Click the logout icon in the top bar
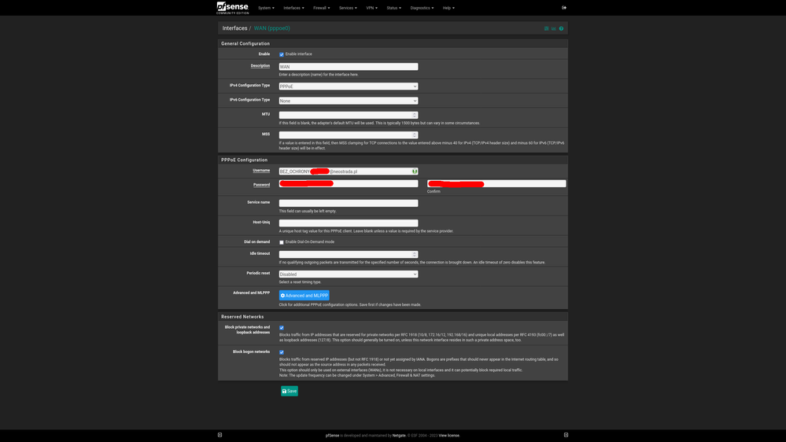The width and height of the screenshot is (786, 442). coord(564,8)
